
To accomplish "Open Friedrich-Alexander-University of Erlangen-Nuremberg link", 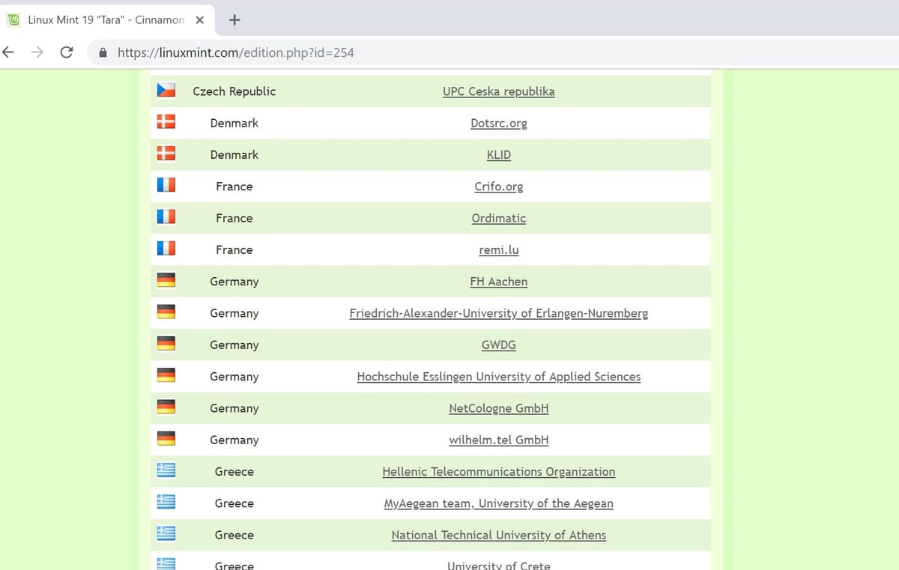I will [x=499, y=313].
